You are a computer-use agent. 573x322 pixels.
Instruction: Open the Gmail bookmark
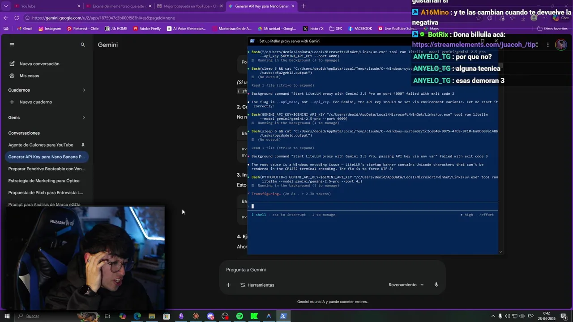24,29
